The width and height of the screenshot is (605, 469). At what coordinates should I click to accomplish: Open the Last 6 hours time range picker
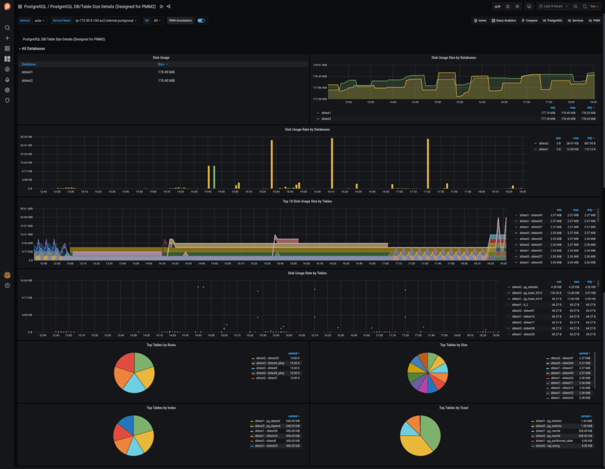tap(552, 6)
